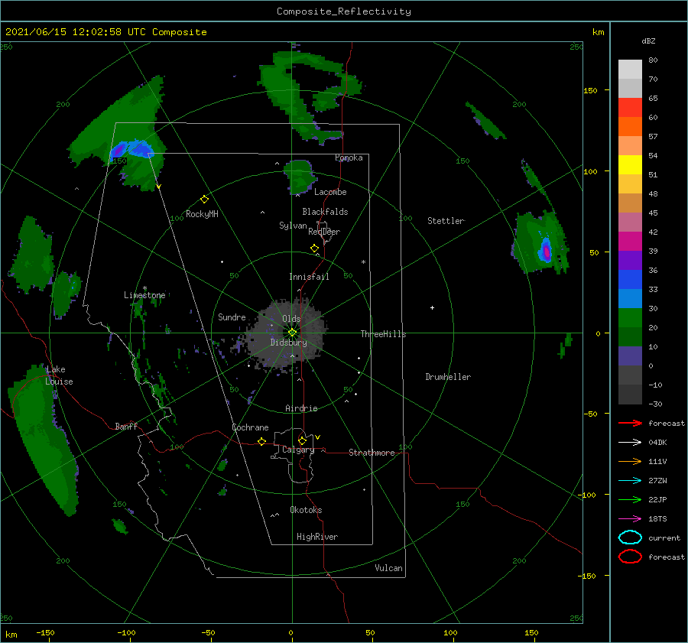
Task: Click the Didsbury town label
Action: (x=289, y=343)
